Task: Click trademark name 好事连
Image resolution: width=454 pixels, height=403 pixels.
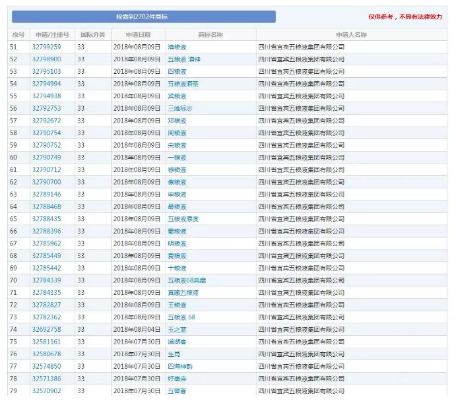Action: pos(177,379)
